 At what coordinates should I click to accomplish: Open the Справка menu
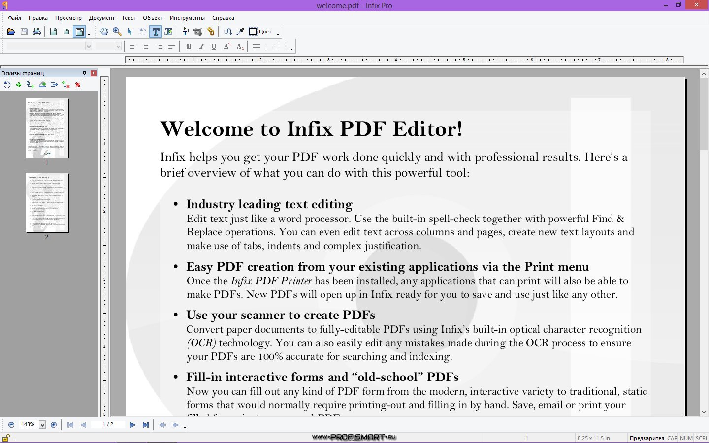223,18
